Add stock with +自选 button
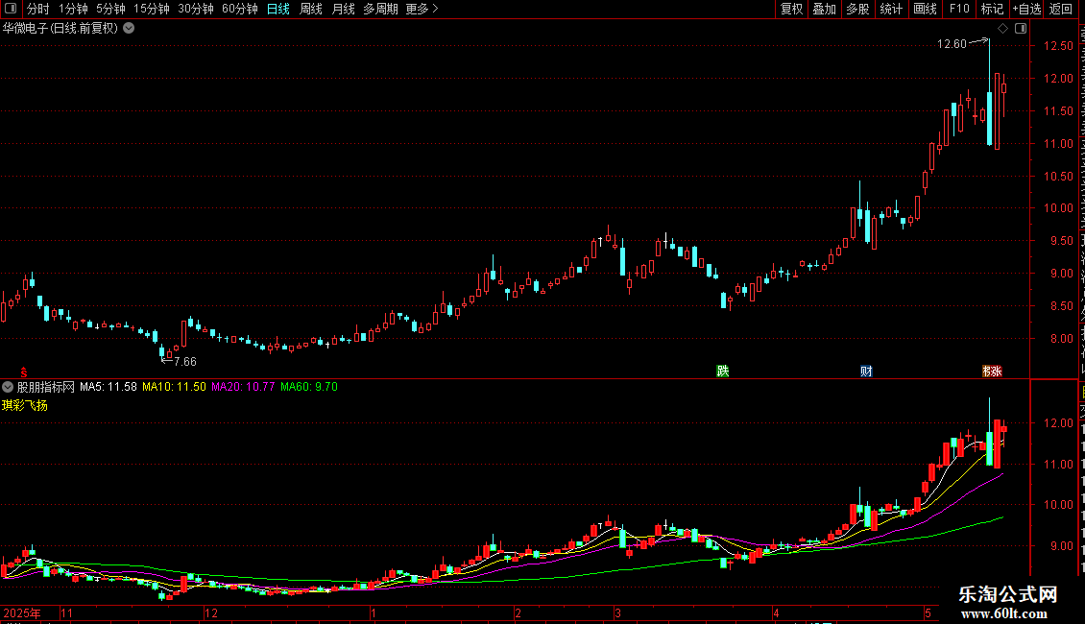 [1026, 9]
